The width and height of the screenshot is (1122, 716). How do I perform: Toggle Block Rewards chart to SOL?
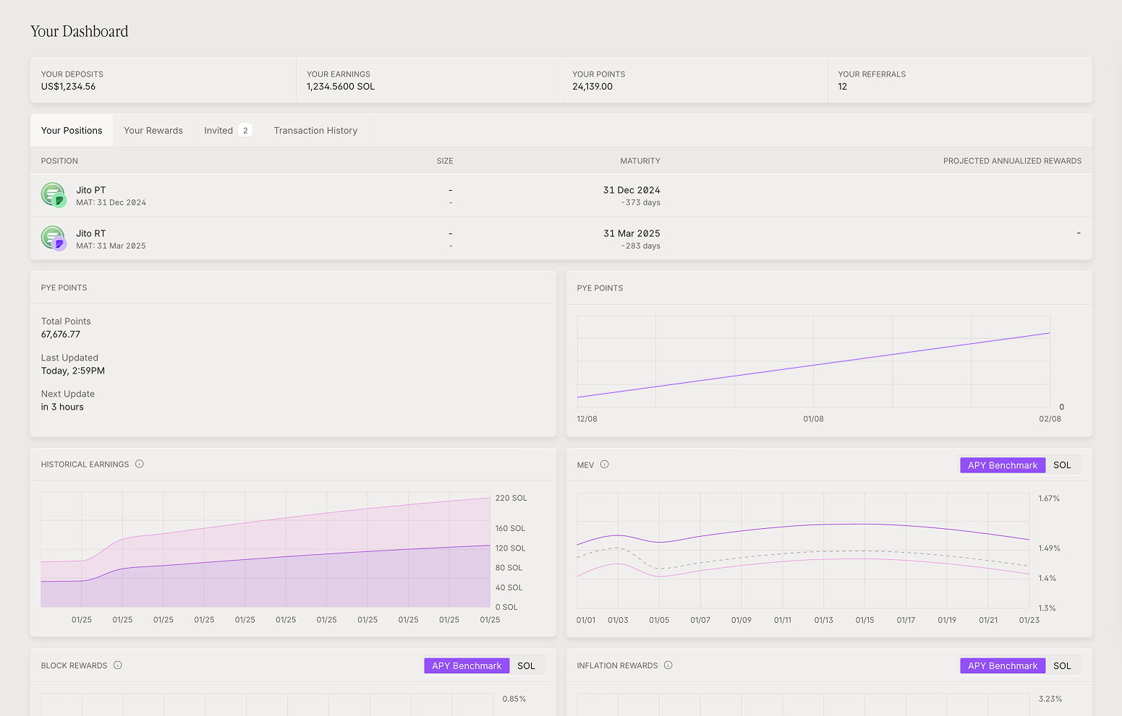(526, 666)
